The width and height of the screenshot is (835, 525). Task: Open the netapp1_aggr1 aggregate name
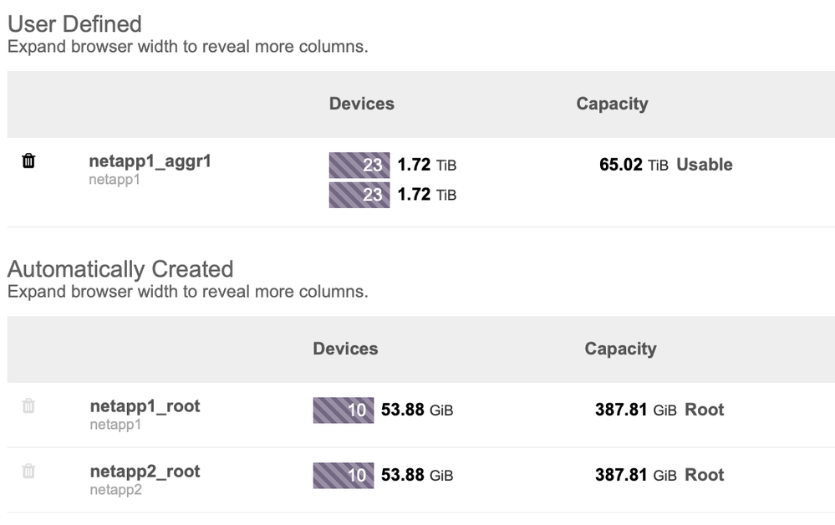click(x=150, y=161)
